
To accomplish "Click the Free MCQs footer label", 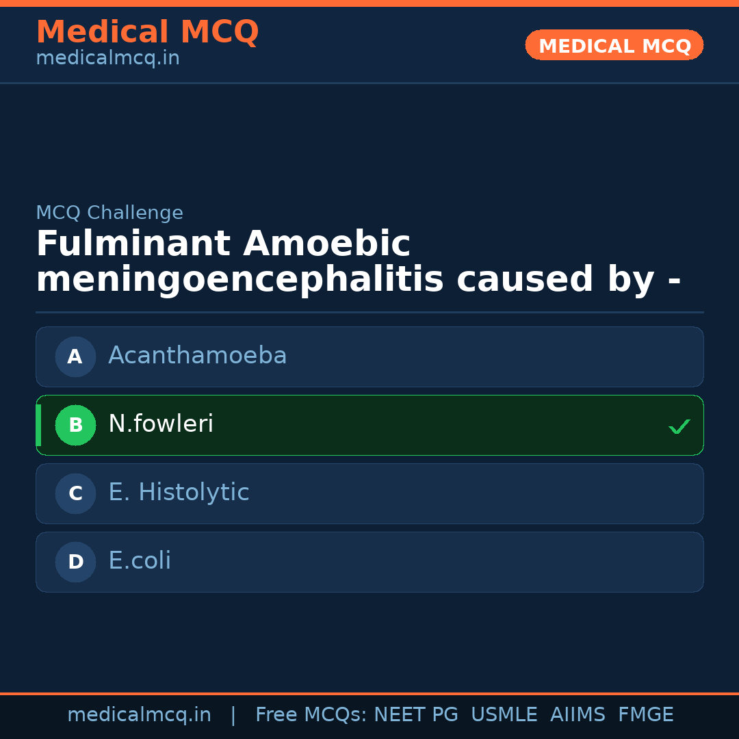I will pos(311,715).
